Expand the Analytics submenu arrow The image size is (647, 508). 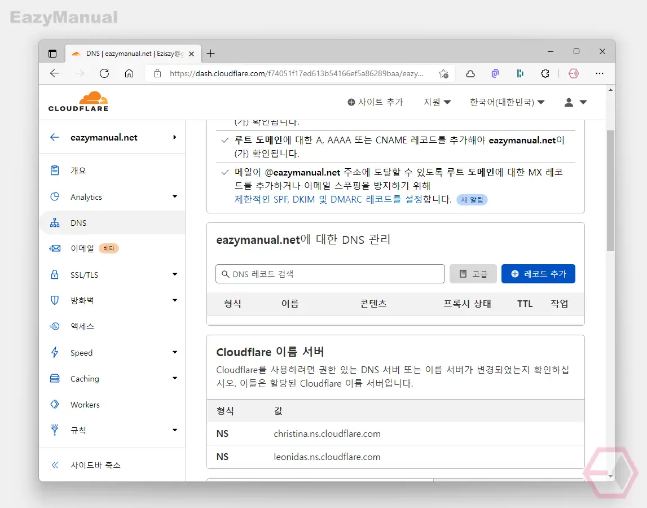click(175, 196)
